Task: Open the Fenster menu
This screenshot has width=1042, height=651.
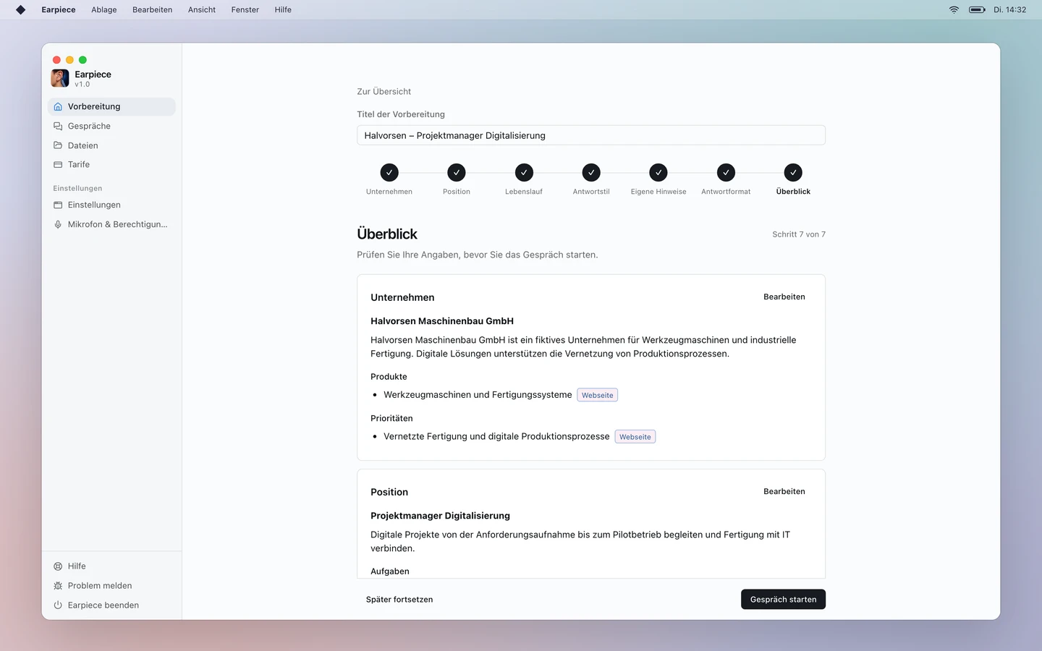Action: tap(245, 10)
